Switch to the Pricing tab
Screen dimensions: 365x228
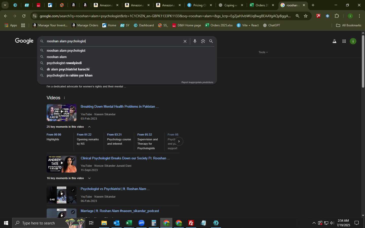pos(199,5)
